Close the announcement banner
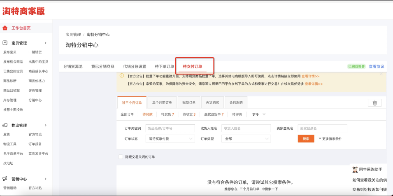Viewport: 393px width, 196px height. [x=381, y=74]
